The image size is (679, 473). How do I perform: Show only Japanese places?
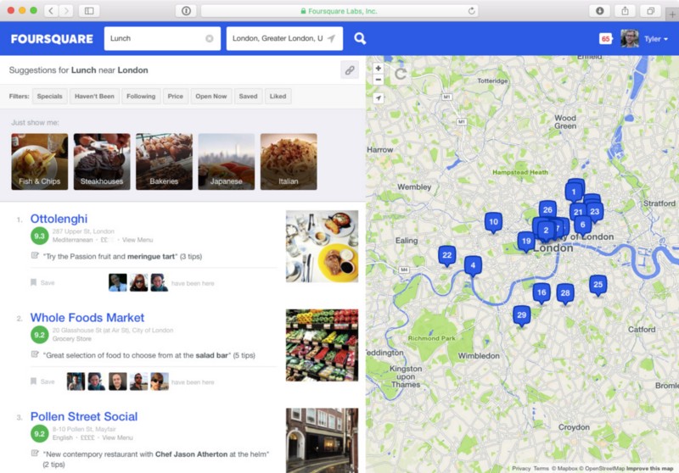pos(227,161)
